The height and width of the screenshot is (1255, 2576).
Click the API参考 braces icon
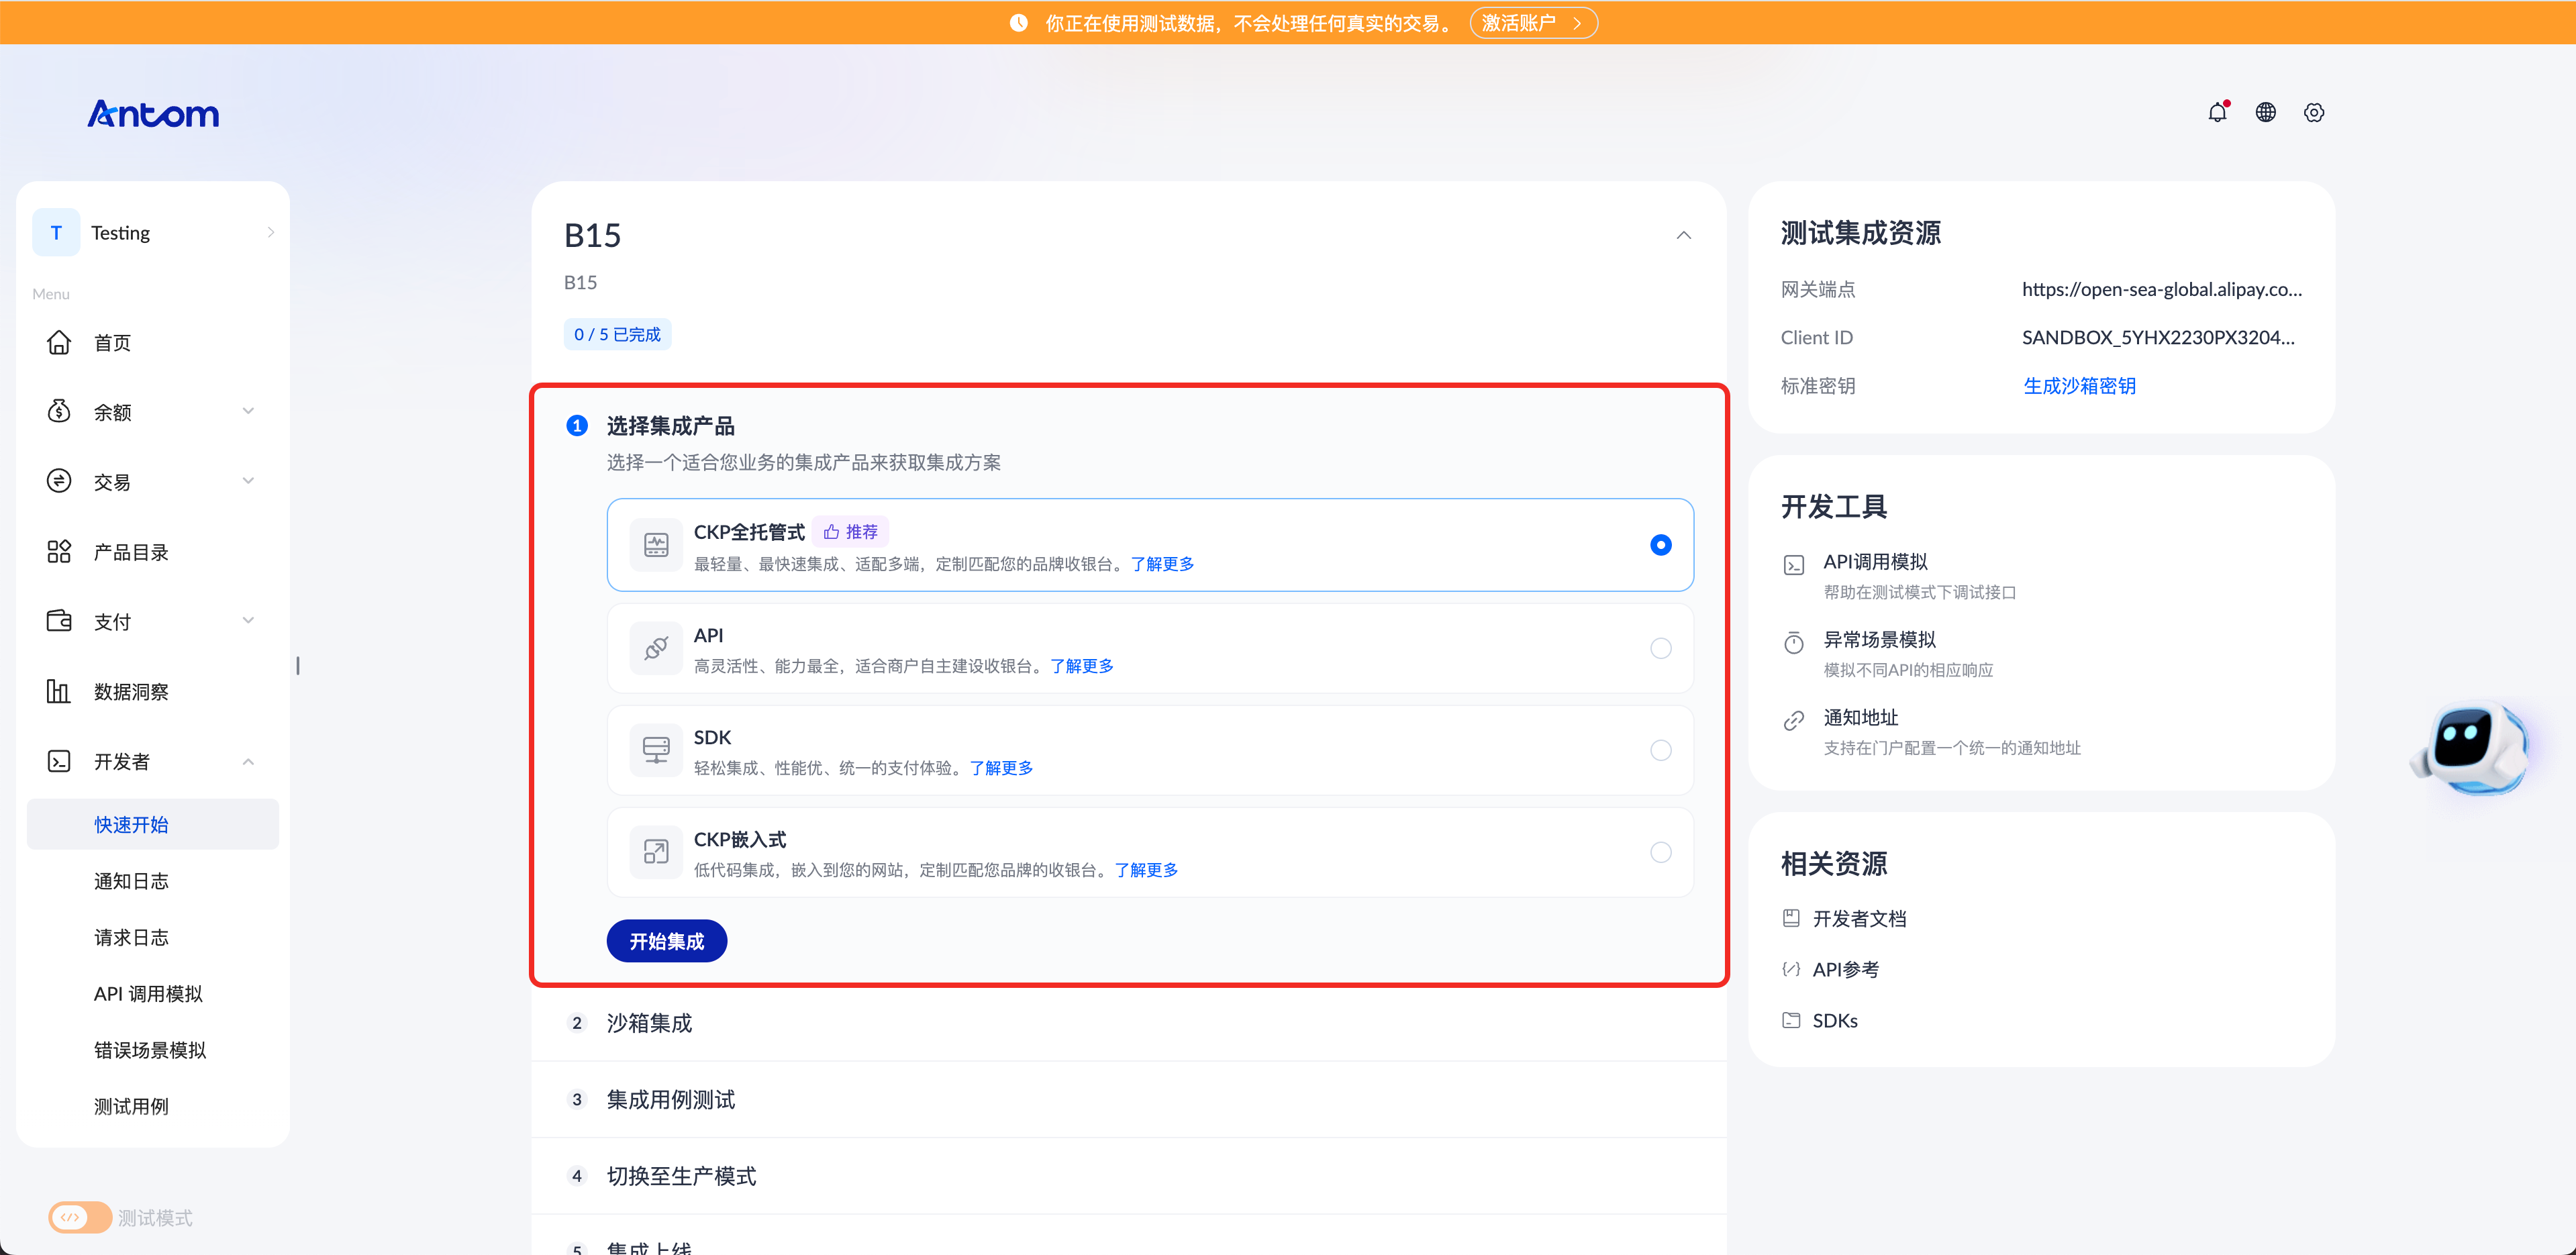[1791, 969]
